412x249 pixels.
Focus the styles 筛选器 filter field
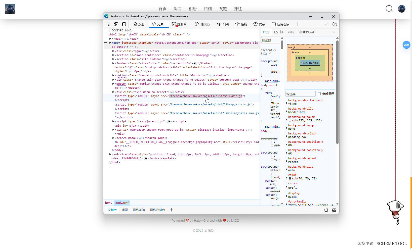tap(270, 40)
